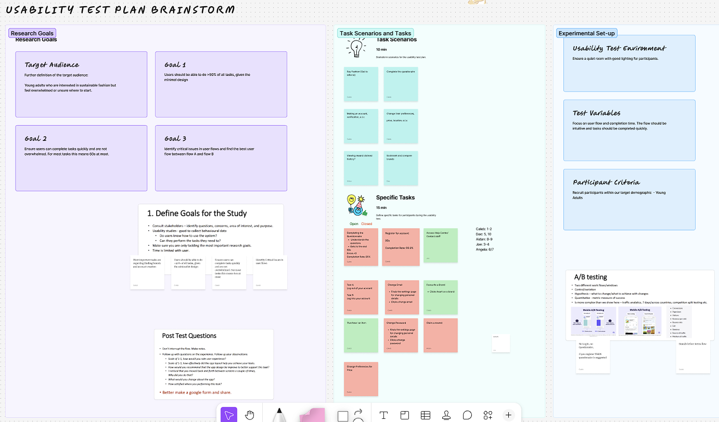Select the Text tool
Viewport: 719px width, 422px height.
[x=383, y=415]
